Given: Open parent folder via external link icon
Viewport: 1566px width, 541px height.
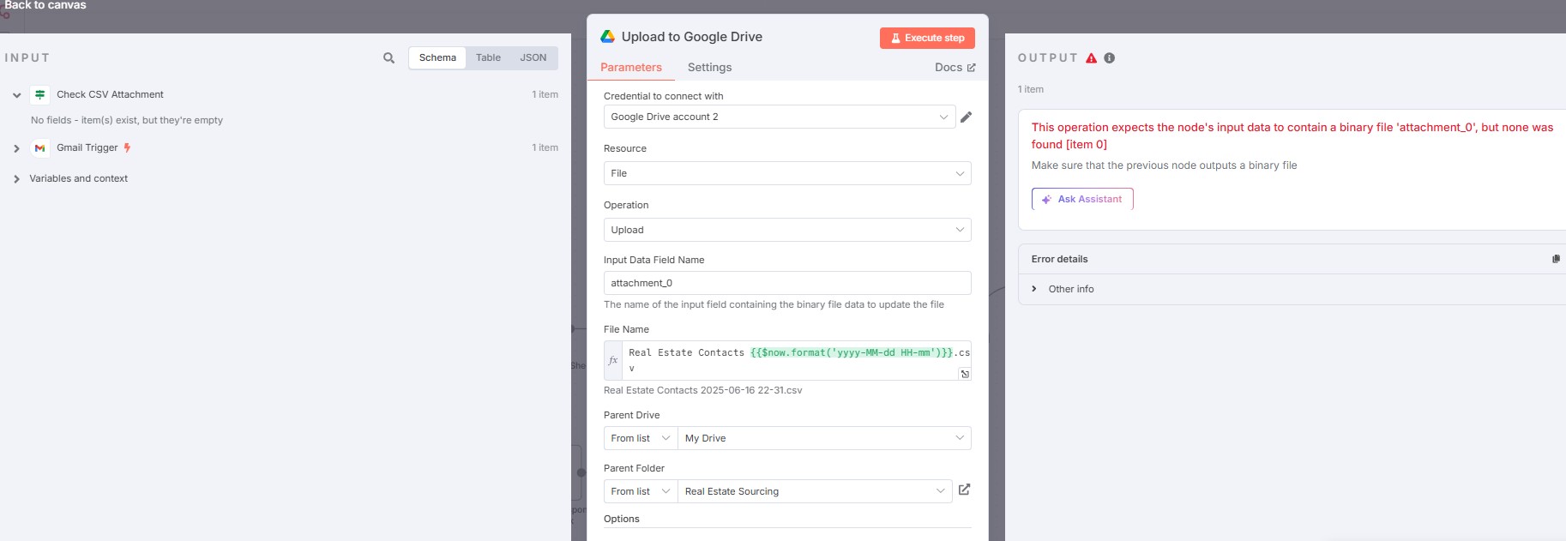Looking at the screenshot, I should 964,490.
